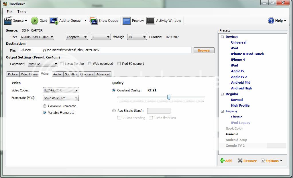Screen dimensions: 293x178
Task: Collapse the Devices preset group
Action: [x=223, y=36]
